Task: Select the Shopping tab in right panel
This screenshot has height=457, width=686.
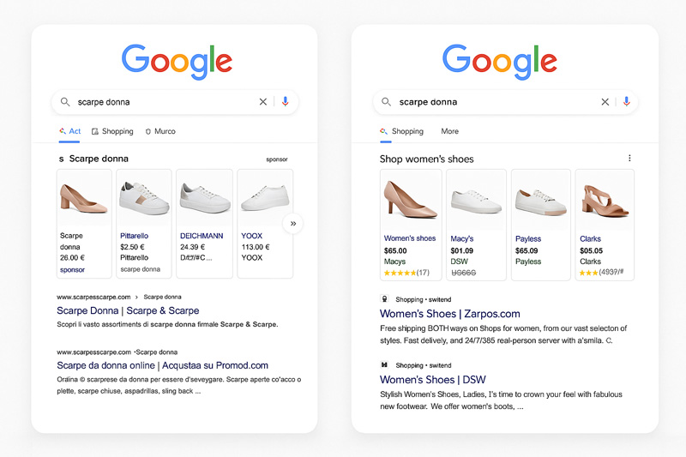Action: (x=401, y=131)
